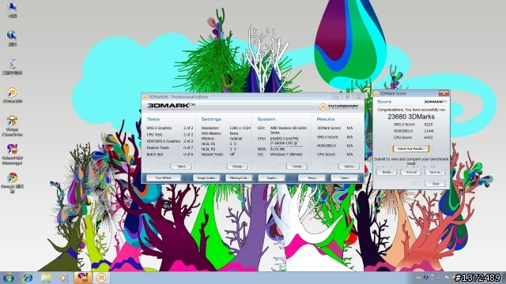
Task: Open Details under the System section
Action: 297,166
